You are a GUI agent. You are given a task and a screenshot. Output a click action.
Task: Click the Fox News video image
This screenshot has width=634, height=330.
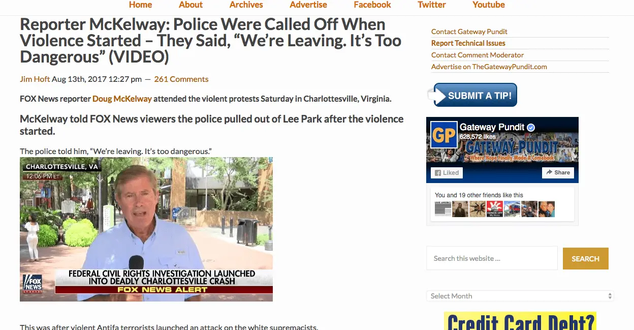pyautogui.click(x=146, y=229)
